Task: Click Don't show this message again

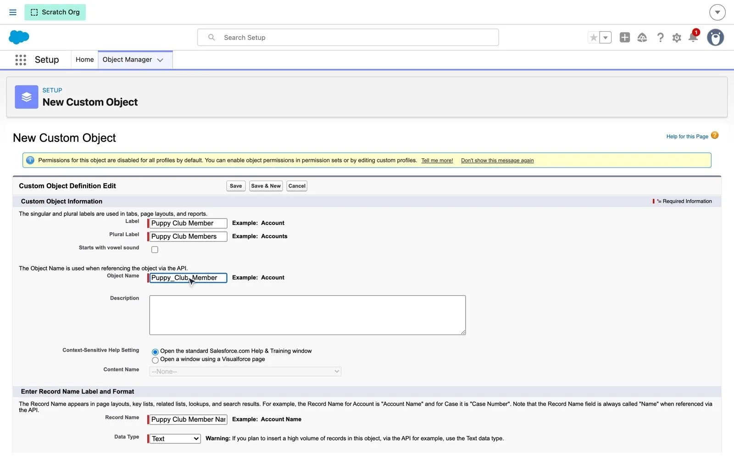Action: click(x=497, y=161)
